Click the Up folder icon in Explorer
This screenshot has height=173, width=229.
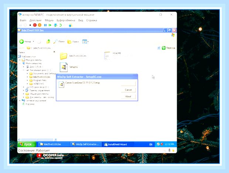click(x=48, y=42)
